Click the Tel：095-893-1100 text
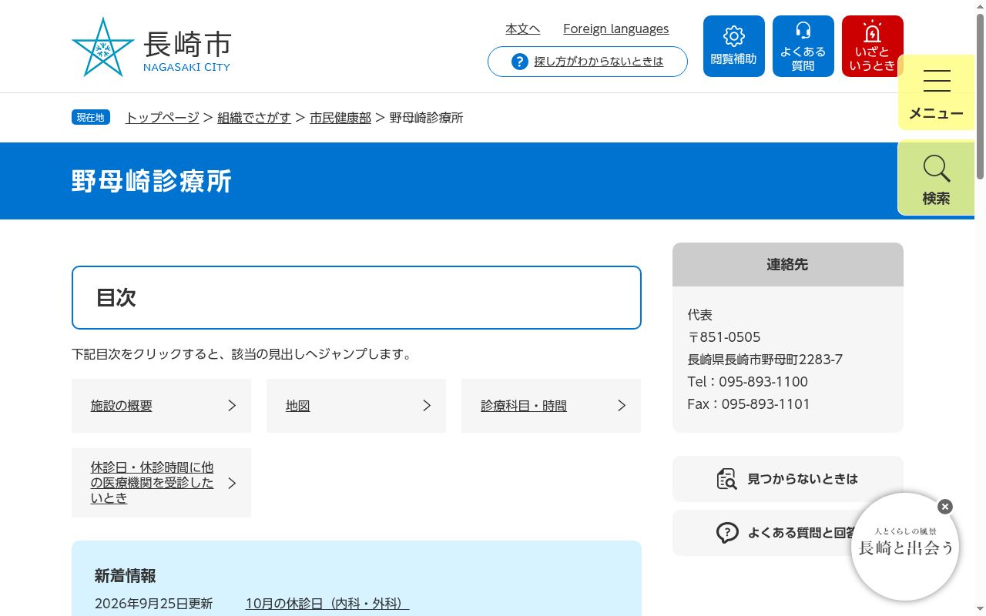Viewport: 986px width, 616px height. 747,382
